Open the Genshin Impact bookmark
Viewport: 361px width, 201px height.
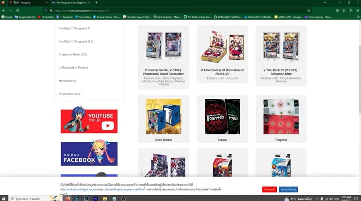[137, 17]
